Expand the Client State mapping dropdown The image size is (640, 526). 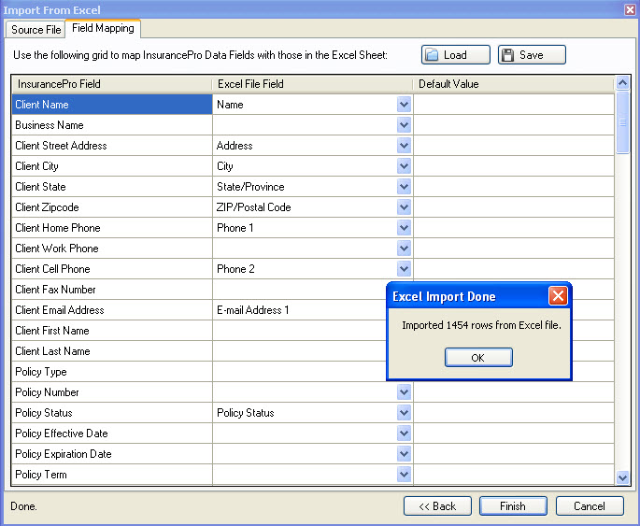(404, 187)
